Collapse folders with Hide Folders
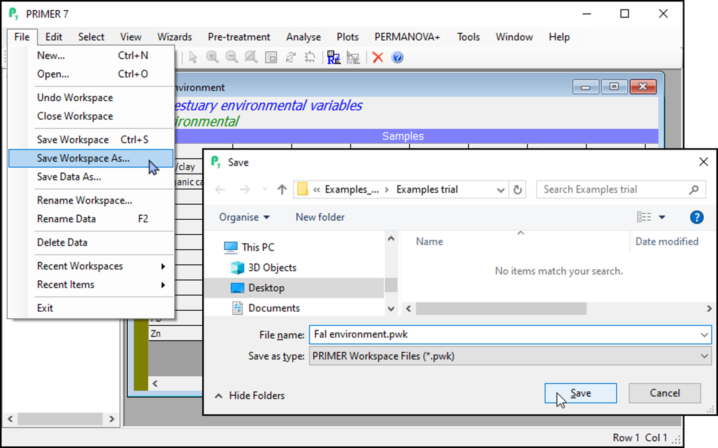This screenshot has width=718, height=448. (x=250, y=396)
